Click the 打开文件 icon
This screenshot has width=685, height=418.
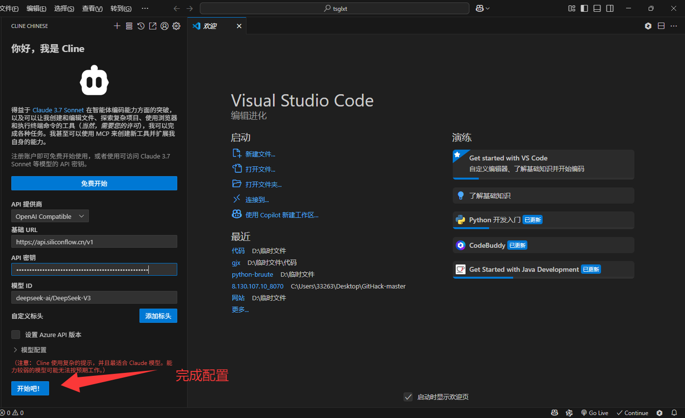point(237,169)
